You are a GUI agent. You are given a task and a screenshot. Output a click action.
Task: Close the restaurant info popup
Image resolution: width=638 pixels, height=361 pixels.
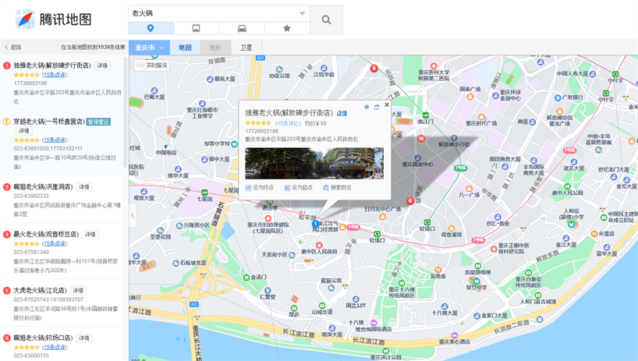387,104
